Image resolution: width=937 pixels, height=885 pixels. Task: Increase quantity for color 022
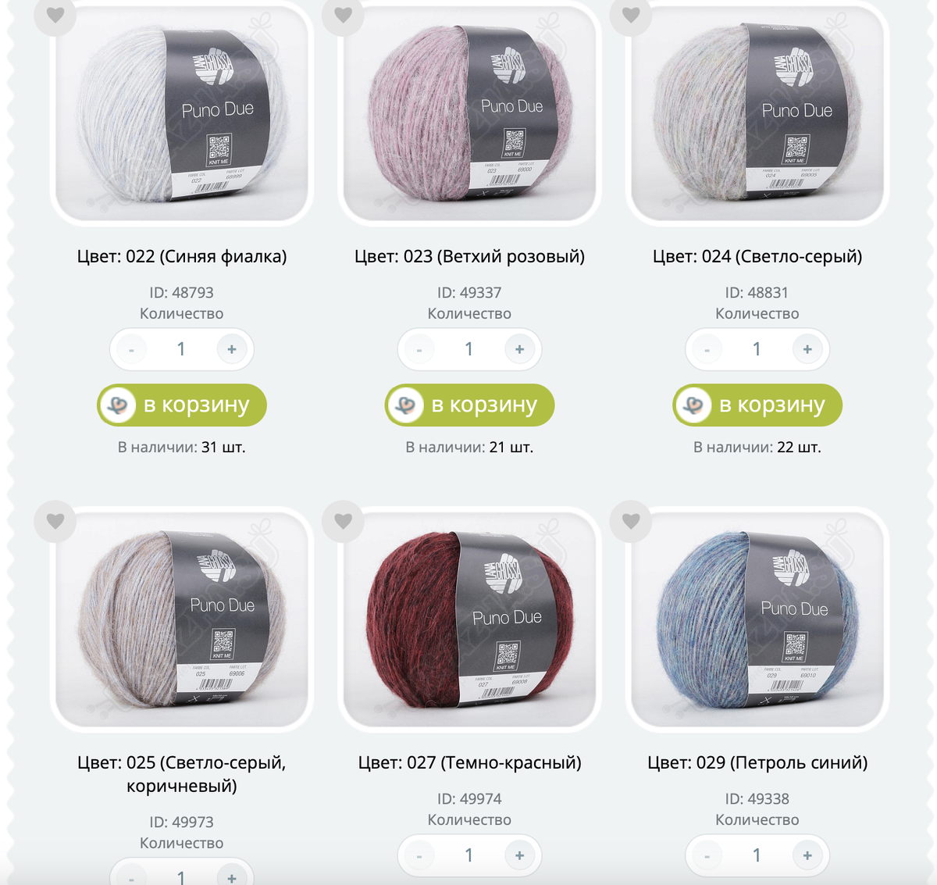click(232, 349)
